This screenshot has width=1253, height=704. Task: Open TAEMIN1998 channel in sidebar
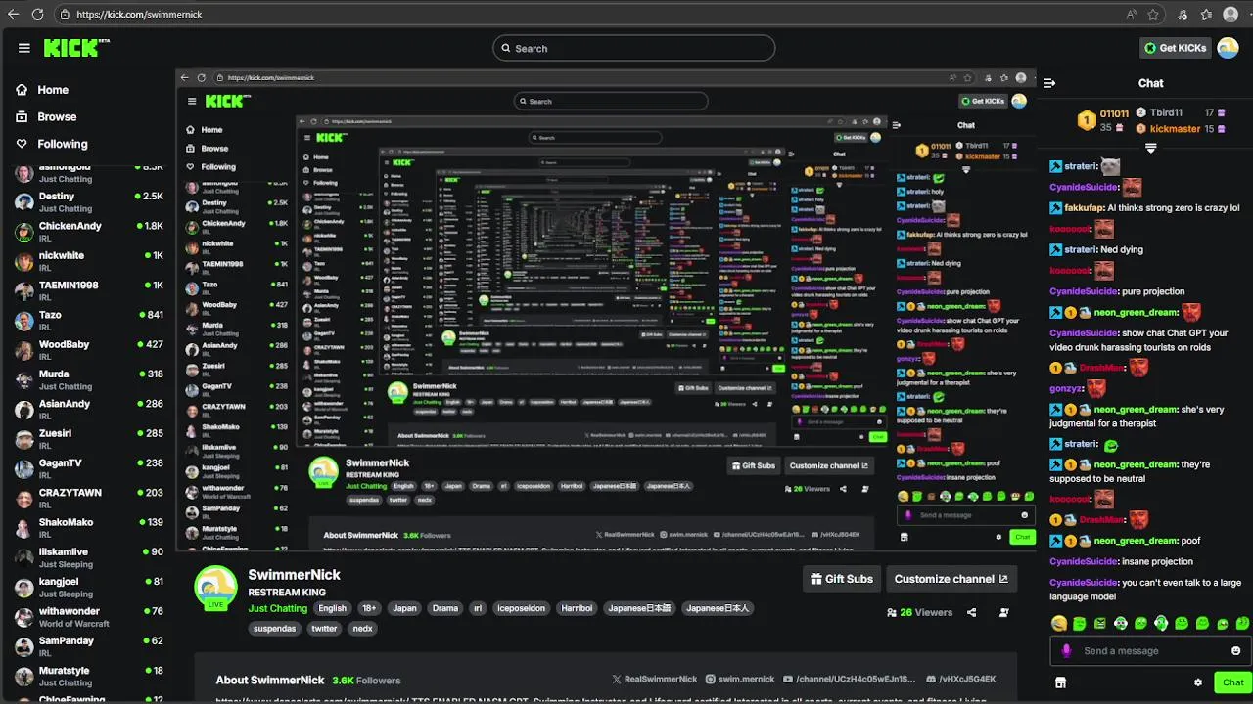pyautogui.click(x=88, y=290)
